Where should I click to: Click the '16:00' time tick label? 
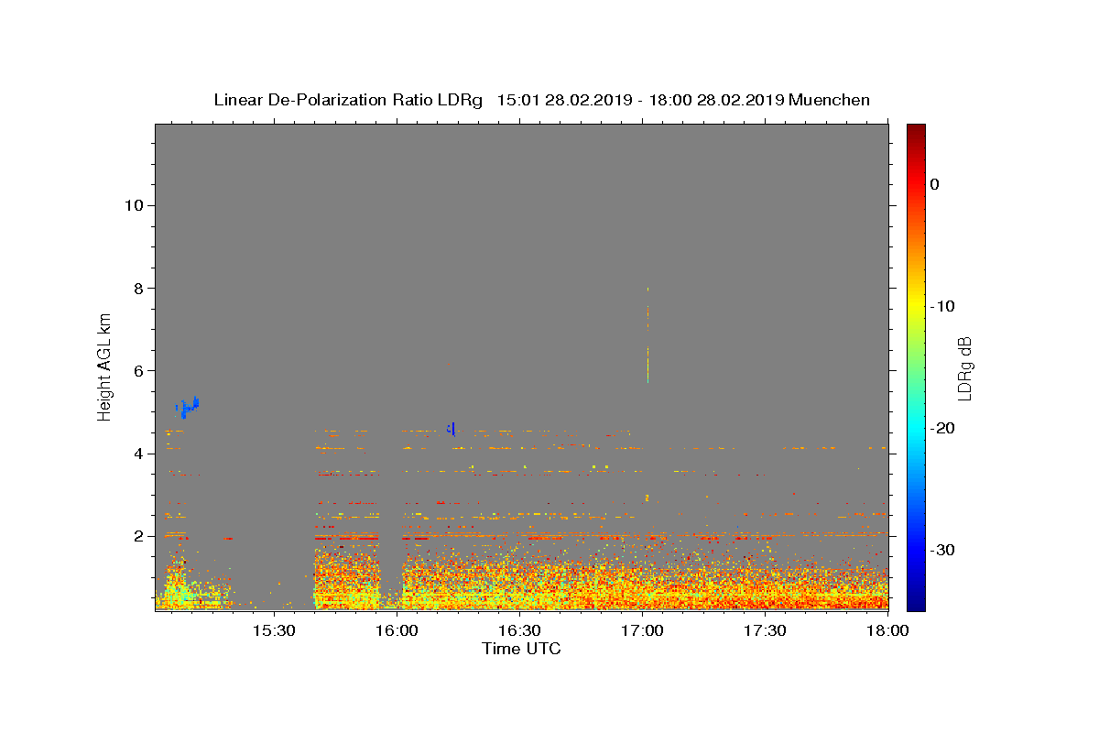click(x=397, y=631)
